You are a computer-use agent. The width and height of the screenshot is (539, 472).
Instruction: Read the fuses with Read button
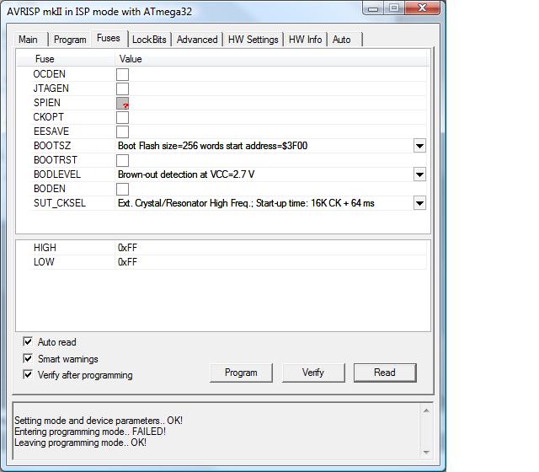coord(385,373)
